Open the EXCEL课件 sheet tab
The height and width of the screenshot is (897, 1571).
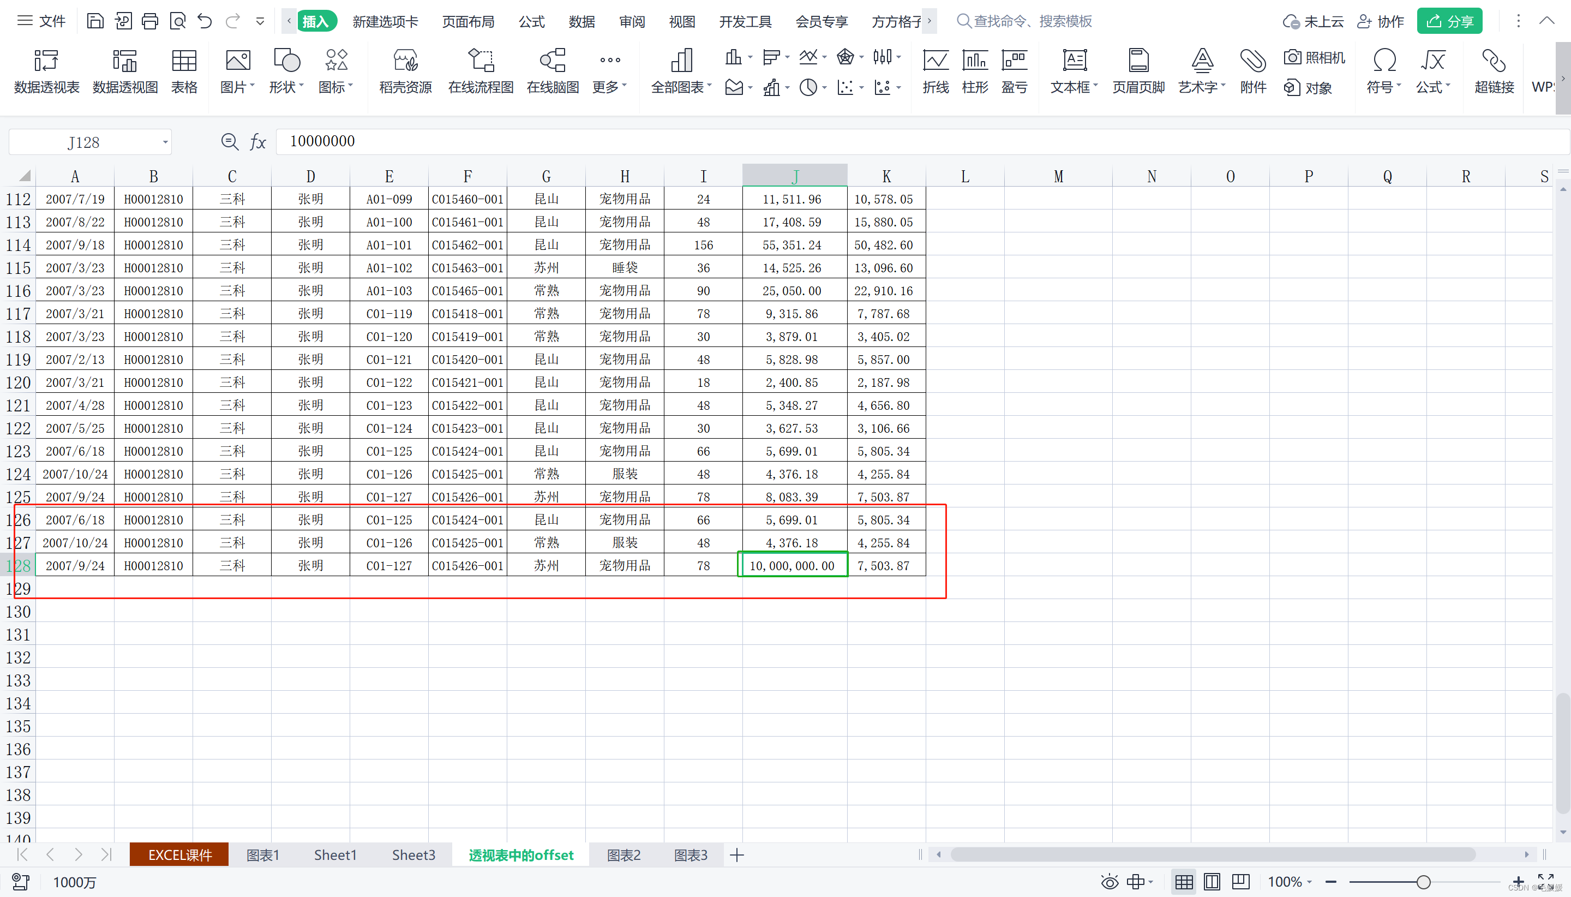click(x=179, y=854)
